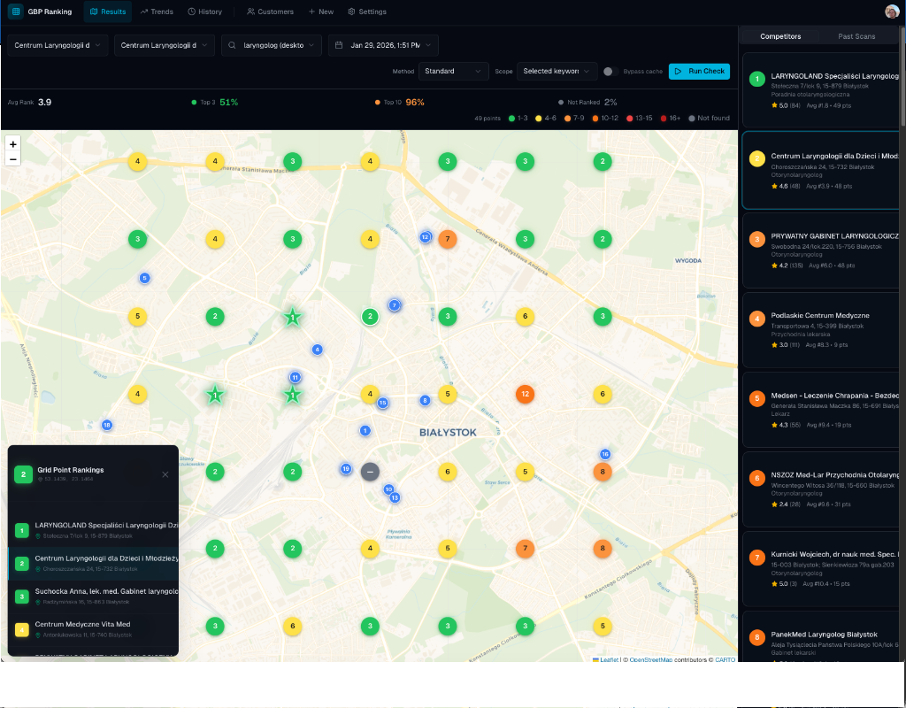Image resolution: width=906 pixels, height=708 pixels.
Task: Select Centrum Medyczne Vita Med row
Action: (x=93, y=629)
